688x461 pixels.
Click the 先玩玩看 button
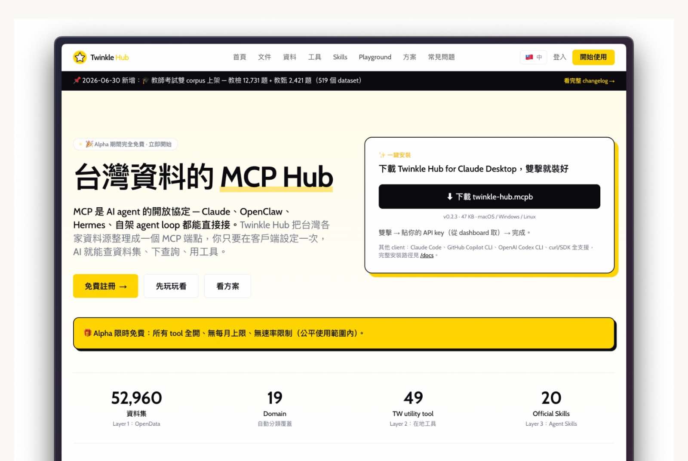click(171, 286)
